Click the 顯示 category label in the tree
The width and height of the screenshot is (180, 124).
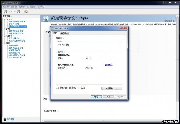tap(8, 43)
